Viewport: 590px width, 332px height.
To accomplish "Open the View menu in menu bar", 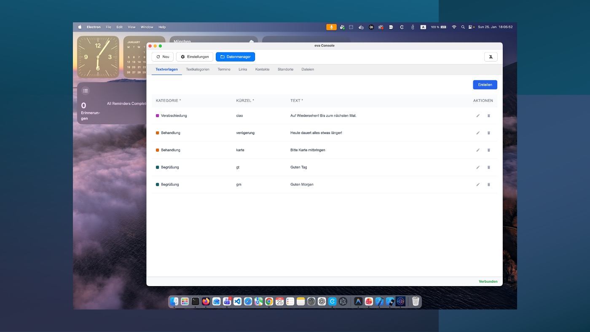I will point(131,27).
